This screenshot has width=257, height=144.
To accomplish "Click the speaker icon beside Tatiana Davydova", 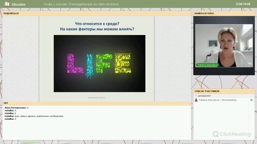I will click(252, 100).
